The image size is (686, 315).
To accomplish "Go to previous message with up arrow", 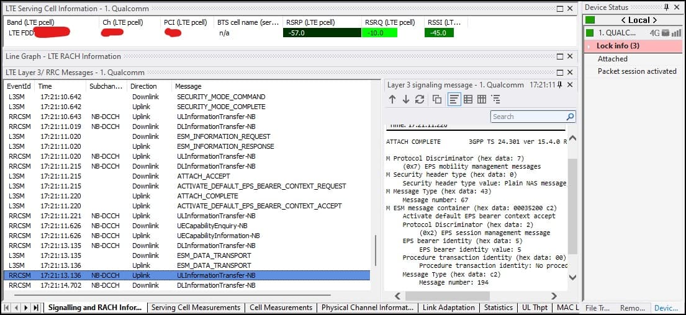I will pyautogui.click(x=392, y=100).
